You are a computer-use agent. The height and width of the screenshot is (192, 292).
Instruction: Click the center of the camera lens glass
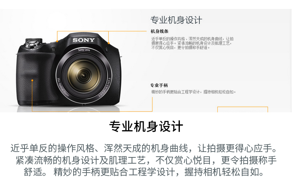[x=83, y=75]
